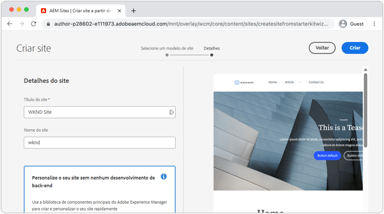Screen dimensions: 384x214
Task: Click Article in preview navigation
Action: point(289,82)
